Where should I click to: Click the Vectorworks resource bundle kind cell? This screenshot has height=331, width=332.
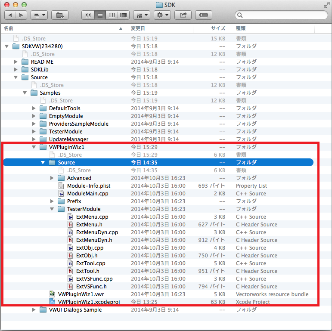point(272,294)
